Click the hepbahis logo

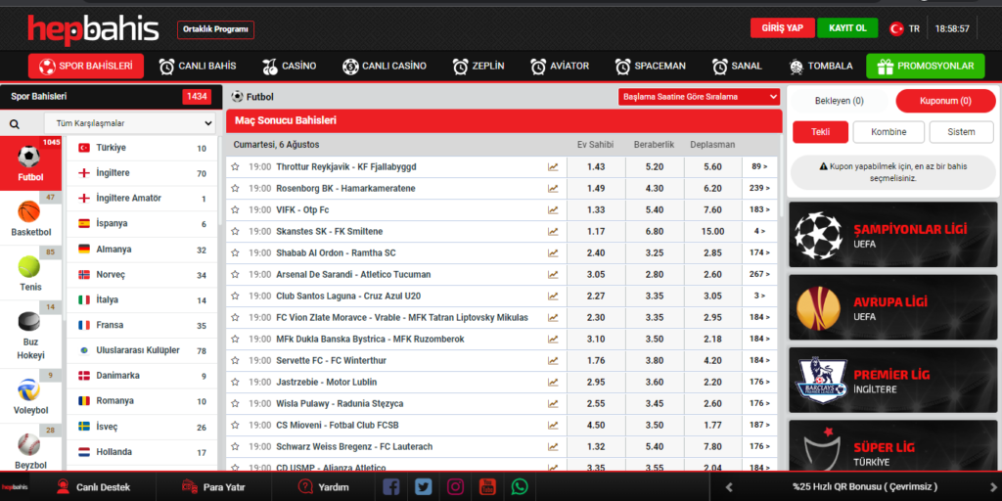pos(93,29)
